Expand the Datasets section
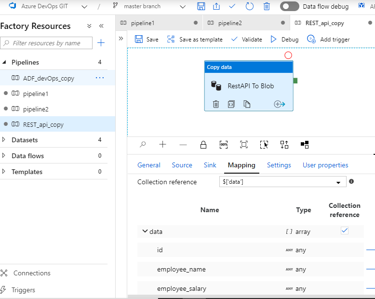Image resolution: width=375 pixels, height=299 pixels. pyautogui.click(x=3, y=140)
